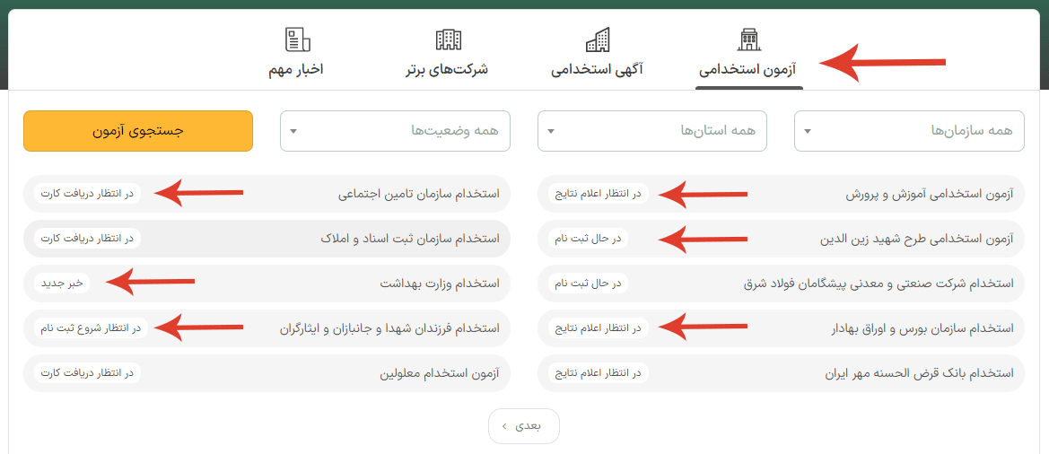The width and height of the screenshot is (1049, 454).
Task: Open استخدام وزارت بهداشت link
Action: click(440, 284)
